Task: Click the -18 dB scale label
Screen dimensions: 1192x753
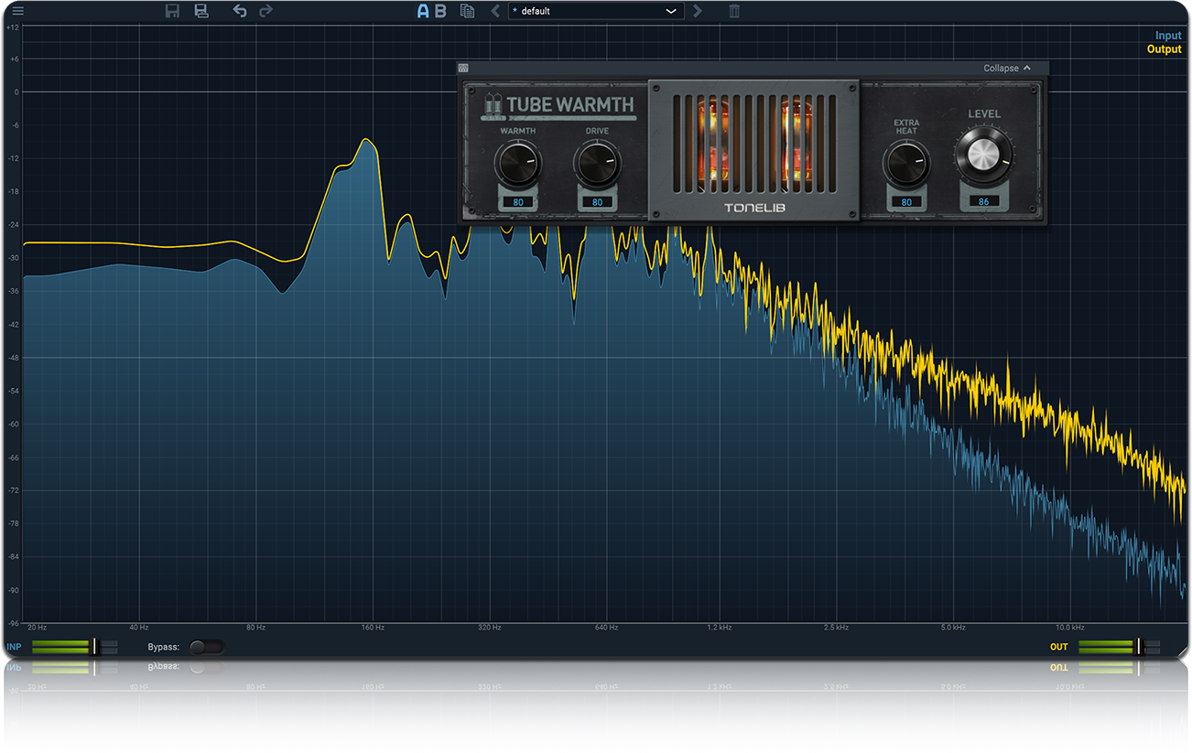Action: pos(12,192)
